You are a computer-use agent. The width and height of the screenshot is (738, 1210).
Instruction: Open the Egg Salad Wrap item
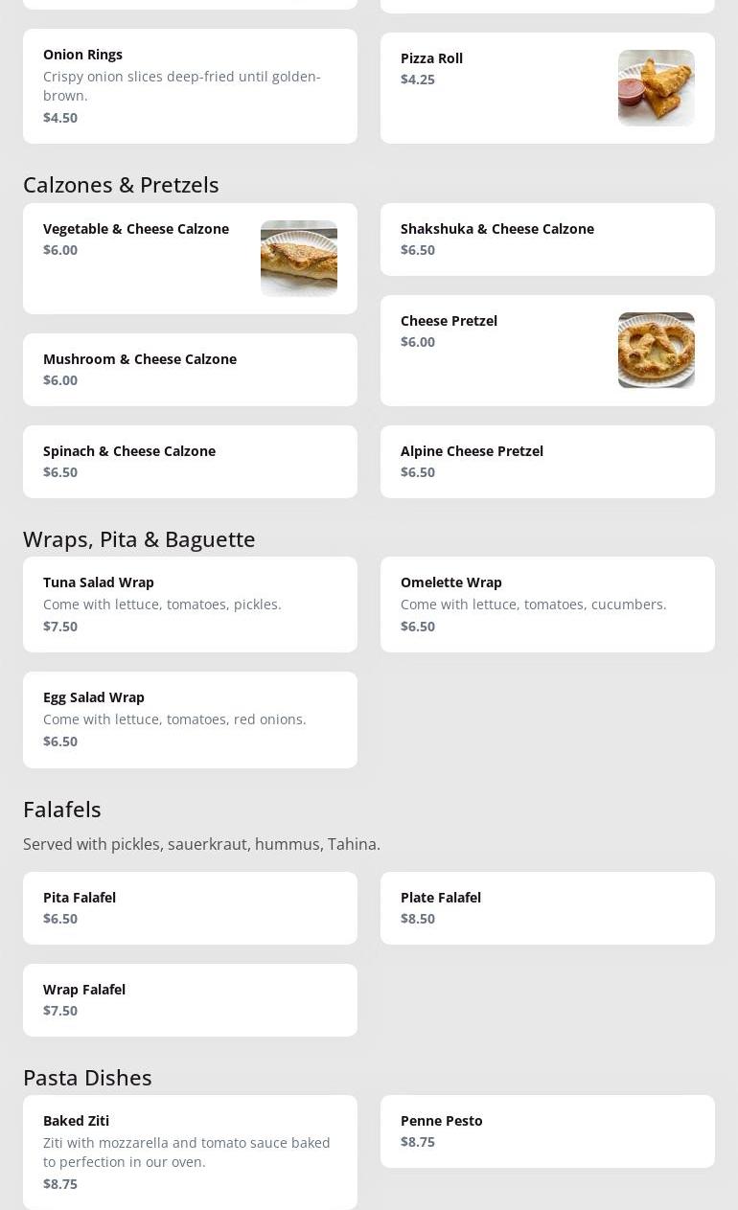tap(190, 719)
